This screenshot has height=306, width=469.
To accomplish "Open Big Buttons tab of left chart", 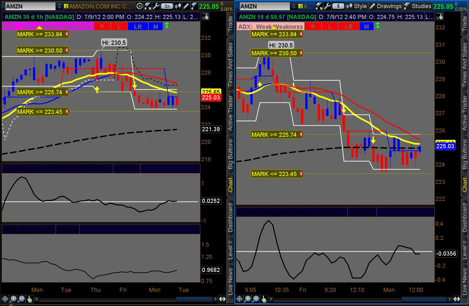I will 230,154.
